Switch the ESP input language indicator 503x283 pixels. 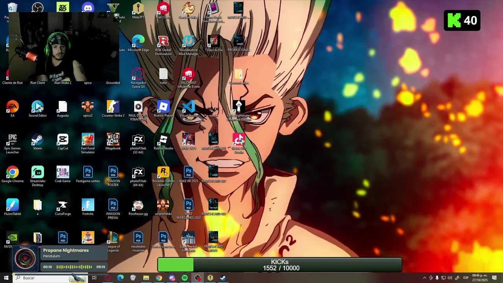click(x=466, y=278)
